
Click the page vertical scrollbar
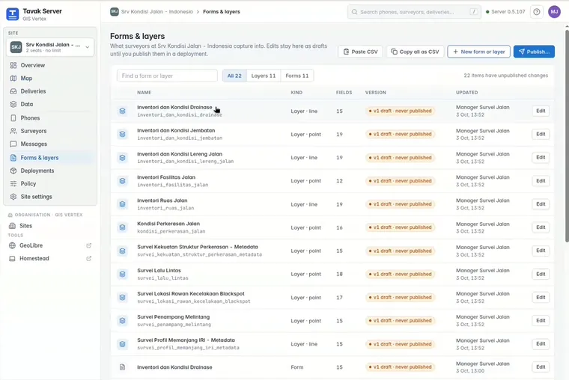[x=567, y=135]
